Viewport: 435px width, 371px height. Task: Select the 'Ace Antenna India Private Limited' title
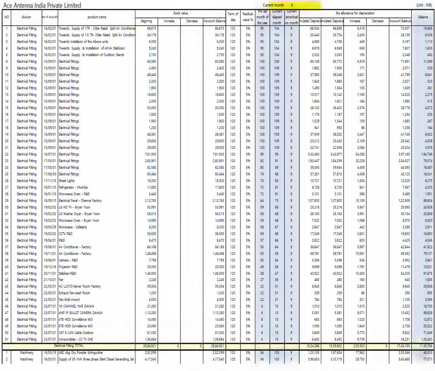[x=42, y=5]
